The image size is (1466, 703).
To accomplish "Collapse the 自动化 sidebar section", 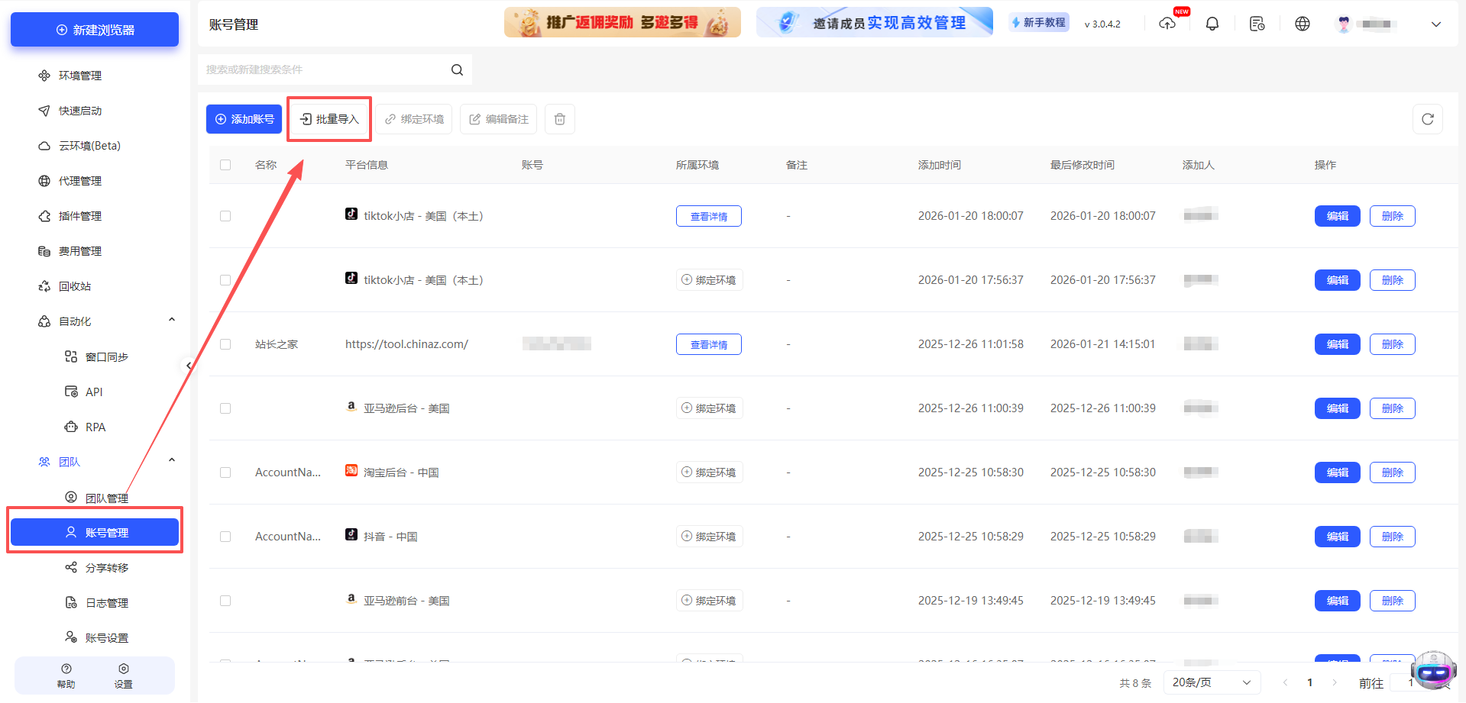I will 171,319.
